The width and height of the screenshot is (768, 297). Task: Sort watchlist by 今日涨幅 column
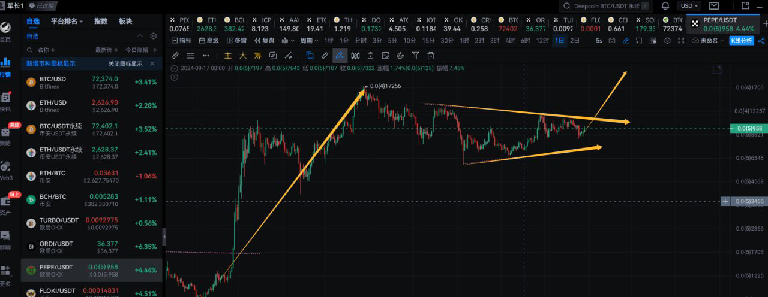(142, 50)
